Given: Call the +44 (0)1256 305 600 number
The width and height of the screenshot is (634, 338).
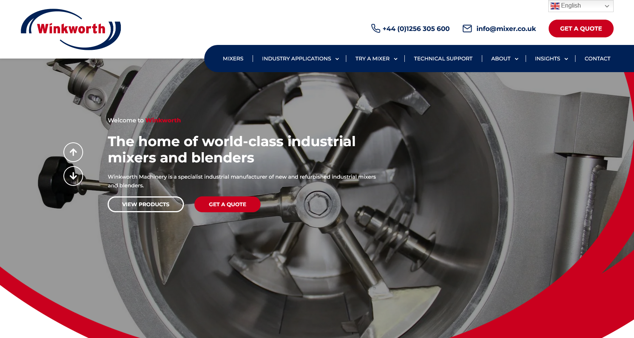Looking at the screenshot, I should (416, 29).
